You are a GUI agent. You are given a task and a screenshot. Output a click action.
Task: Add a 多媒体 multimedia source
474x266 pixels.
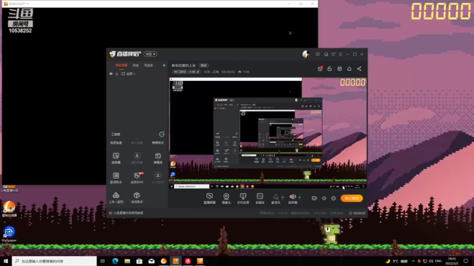pyautogui.click(x=260, y=199)
